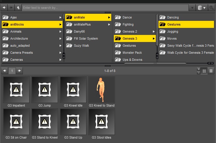The image size is (216, 143).
Task: Switch to list view
Action: pos(211,71)
